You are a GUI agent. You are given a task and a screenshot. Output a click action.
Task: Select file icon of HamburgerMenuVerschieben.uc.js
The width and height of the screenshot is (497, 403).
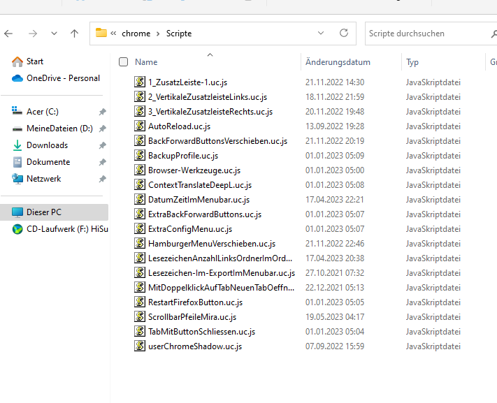point(140,243)
